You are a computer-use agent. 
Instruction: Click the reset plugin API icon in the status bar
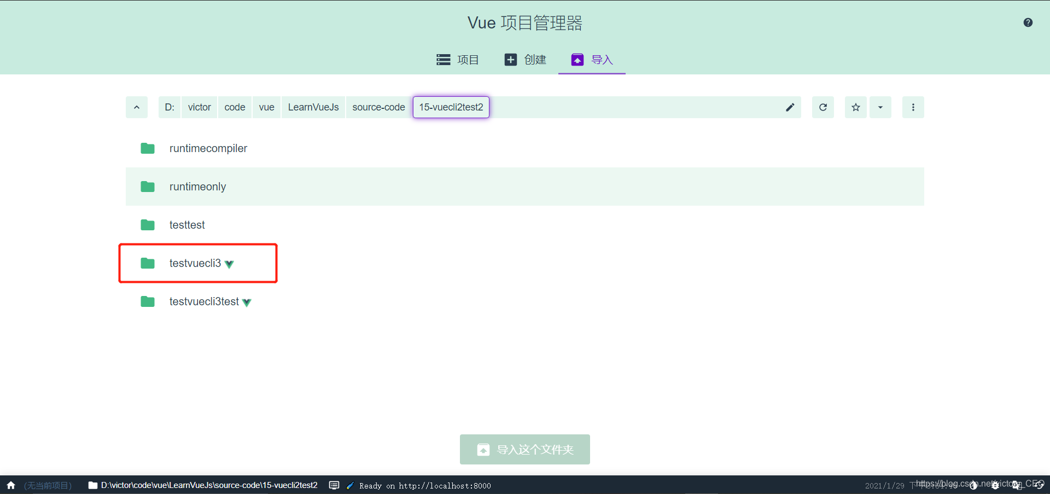(x=1039, y=485)
